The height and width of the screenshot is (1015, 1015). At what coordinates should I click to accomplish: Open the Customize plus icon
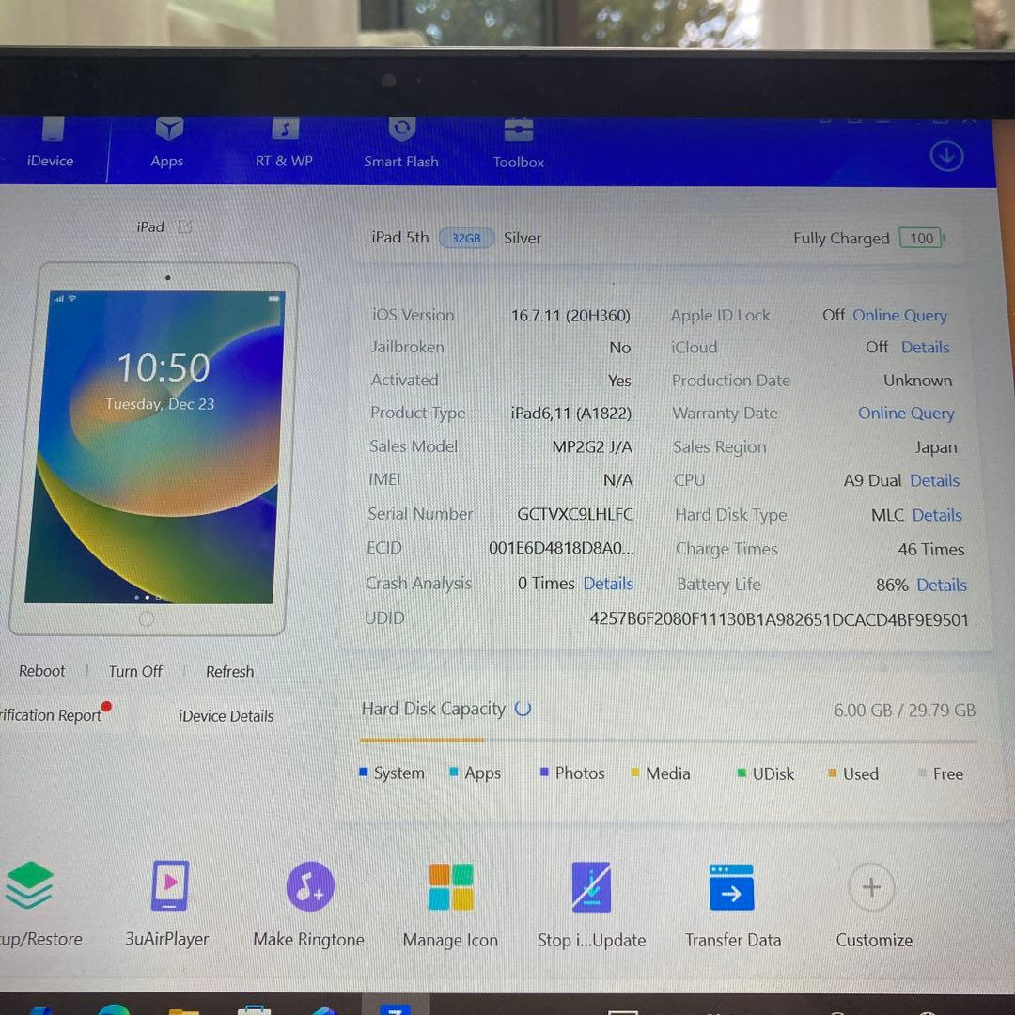coord(870,885)
